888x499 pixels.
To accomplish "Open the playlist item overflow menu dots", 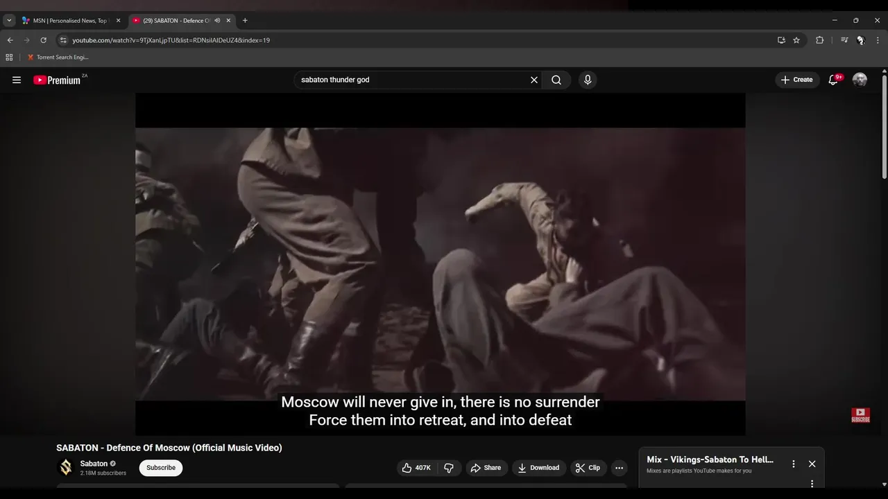I will (x=812, y=484).
